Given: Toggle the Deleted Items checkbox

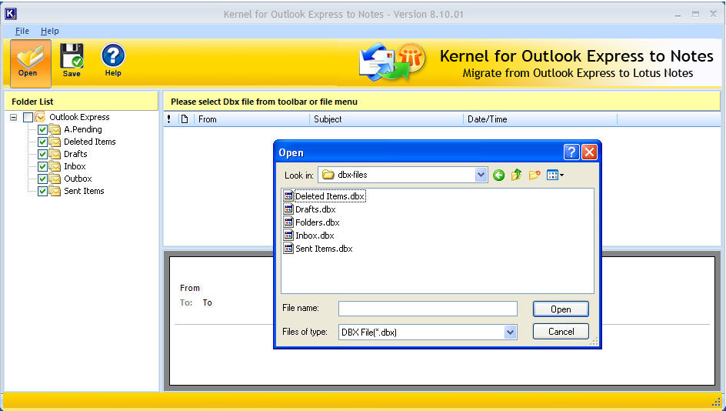Looking at the screenshot, I should coord(43,142).
